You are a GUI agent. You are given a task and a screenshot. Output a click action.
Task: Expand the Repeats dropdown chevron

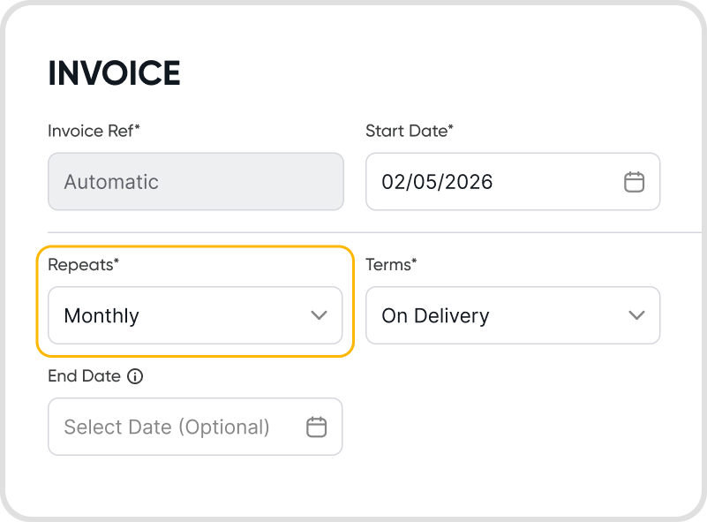coord(319,315)
